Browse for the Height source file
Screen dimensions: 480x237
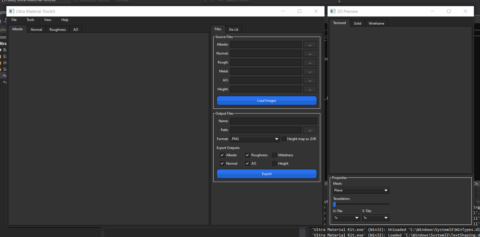(x=310, y=89)
